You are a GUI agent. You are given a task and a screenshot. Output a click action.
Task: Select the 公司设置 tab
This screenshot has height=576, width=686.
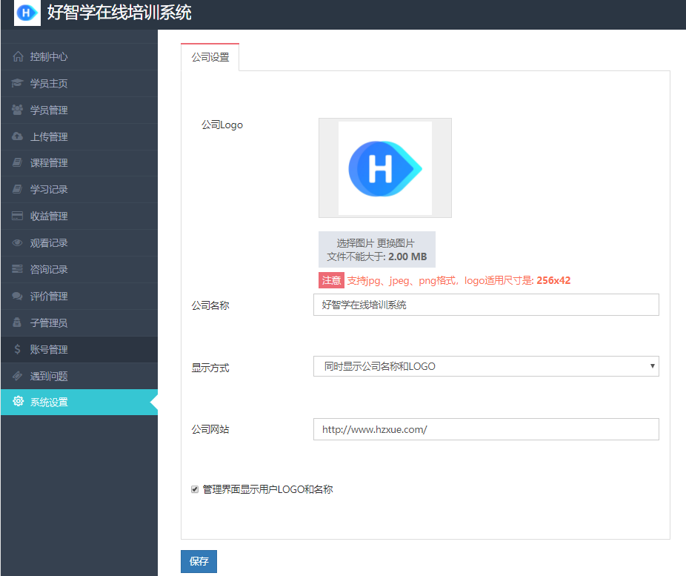point(210,57)
